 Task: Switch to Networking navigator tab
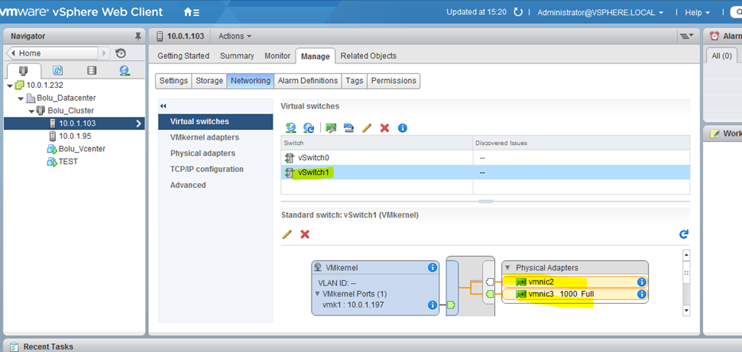tap(125, 71)
